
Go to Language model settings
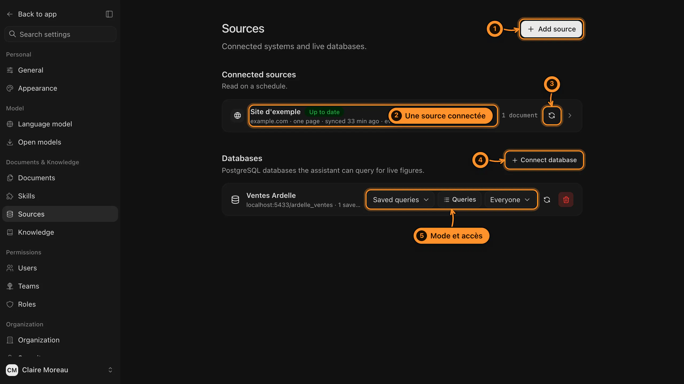tap(60, 124)
